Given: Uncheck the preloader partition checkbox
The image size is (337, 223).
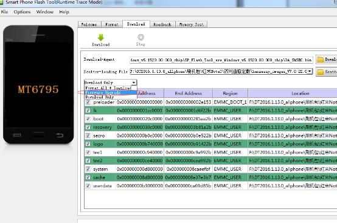Looking at the screenshot, I should [88, 102].
